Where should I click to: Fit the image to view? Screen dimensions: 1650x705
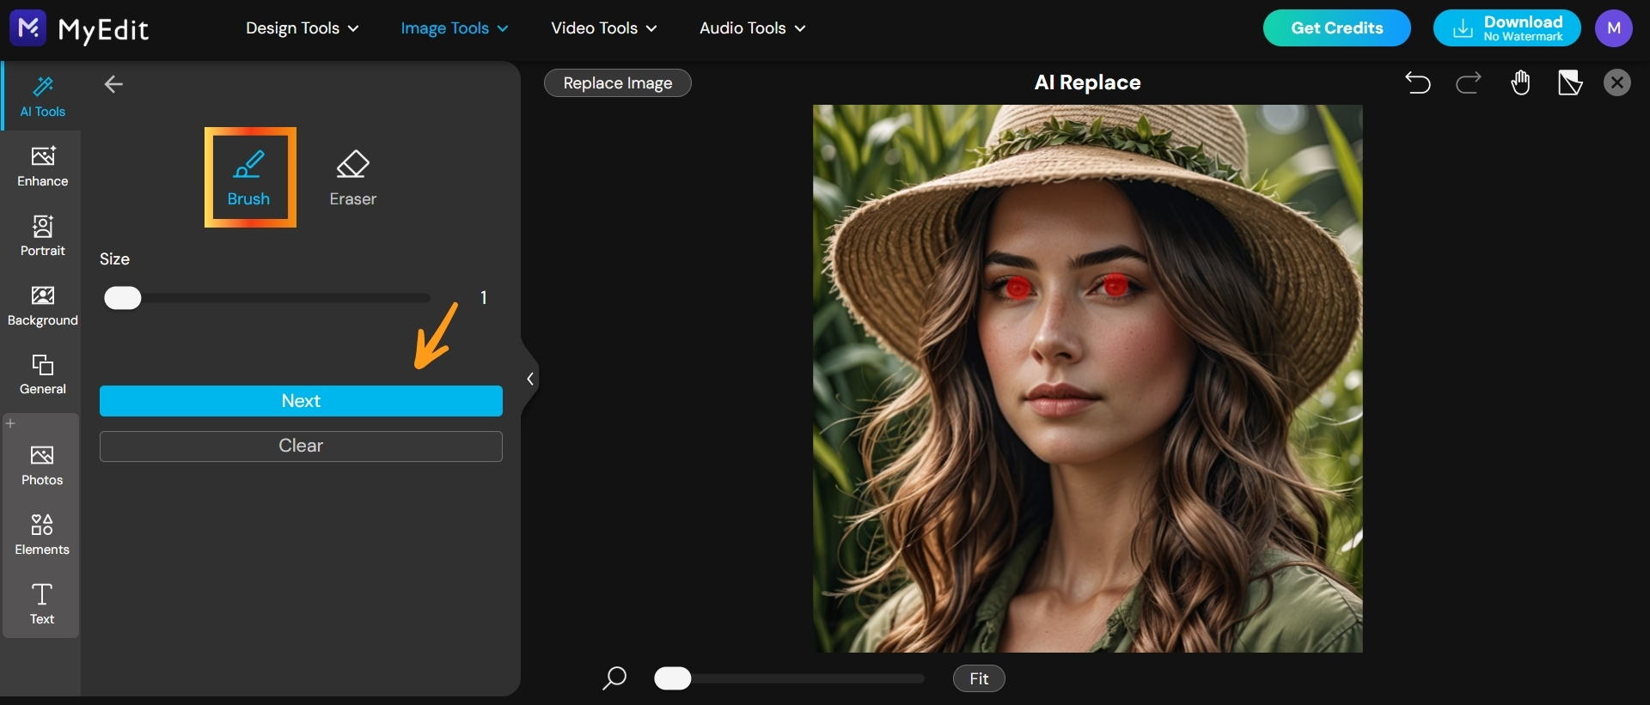pos(979,678)
